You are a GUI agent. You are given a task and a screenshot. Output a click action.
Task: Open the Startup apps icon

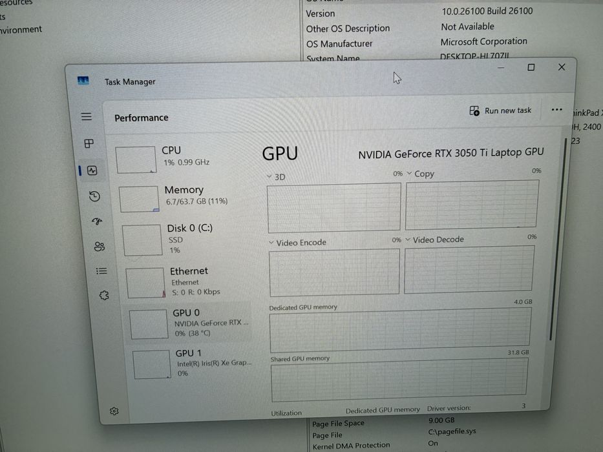pos(98,221)
